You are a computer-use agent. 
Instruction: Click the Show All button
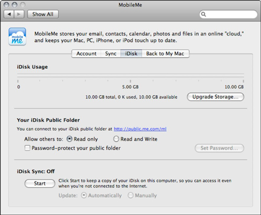click(43, 14)
